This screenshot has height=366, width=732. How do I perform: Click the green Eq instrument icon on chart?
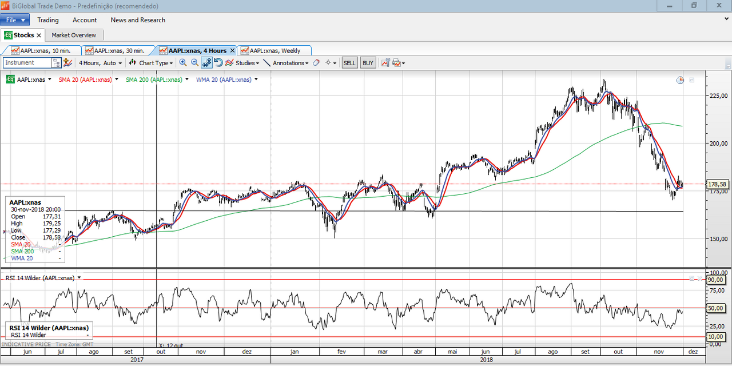(10, 79)
